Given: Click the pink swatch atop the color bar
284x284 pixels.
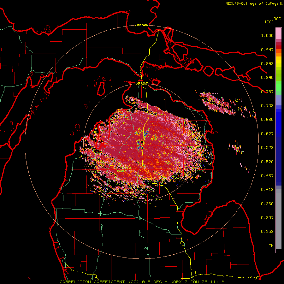Looking at the screenshot, I should coord(279,34).
